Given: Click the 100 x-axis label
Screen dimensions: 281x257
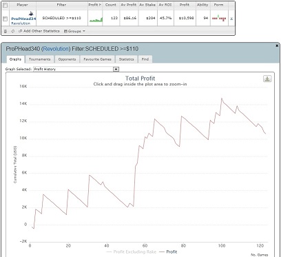Looking at the screenshot, I should point(222,245).
